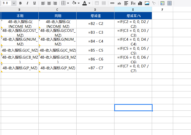
Task: Insert a formula with F(x) icon
Action: pos(133,3)
